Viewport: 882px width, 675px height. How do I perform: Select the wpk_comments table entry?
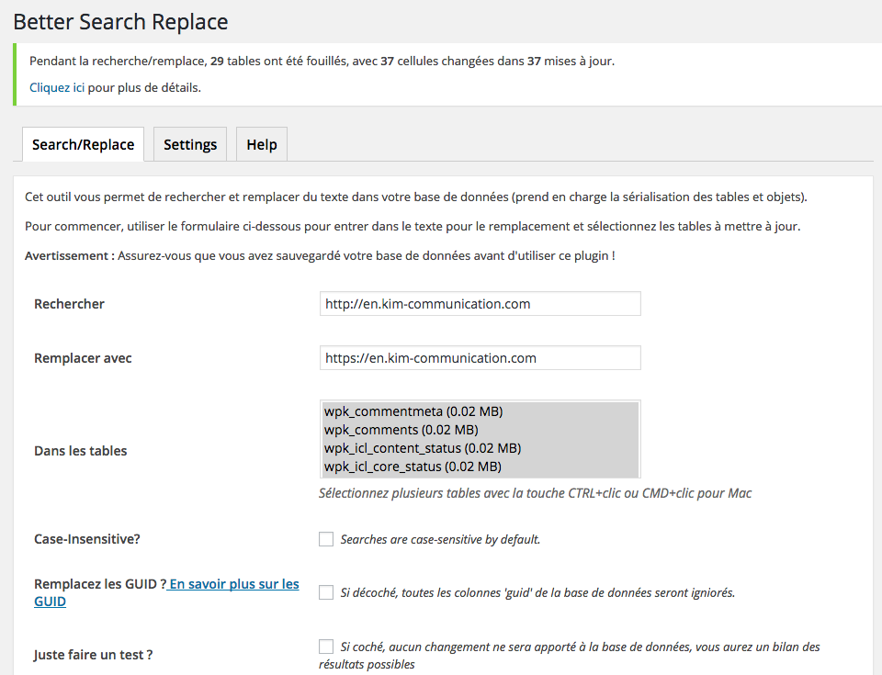pos(401,430)
